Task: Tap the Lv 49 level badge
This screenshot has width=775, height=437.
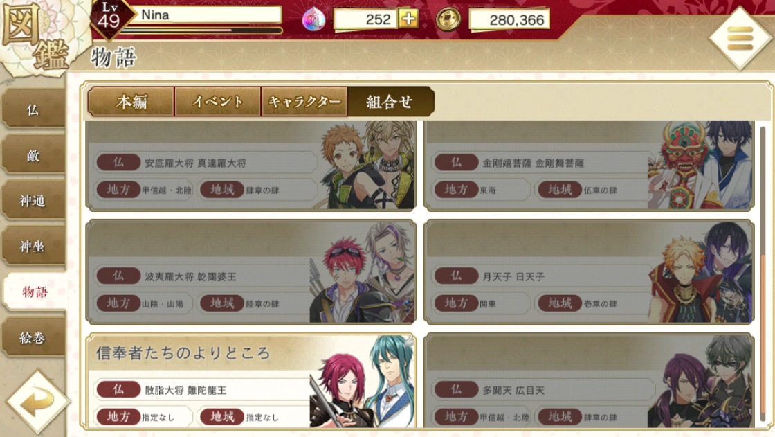Action: click(x=109, y=17)
